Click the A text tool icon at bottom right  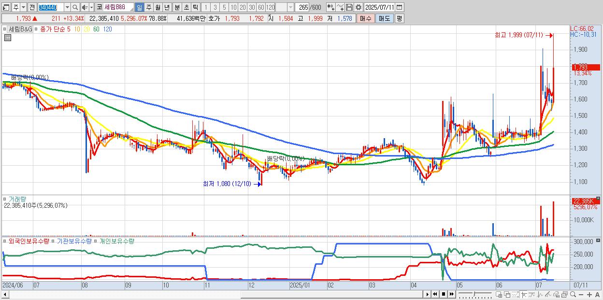597,294
